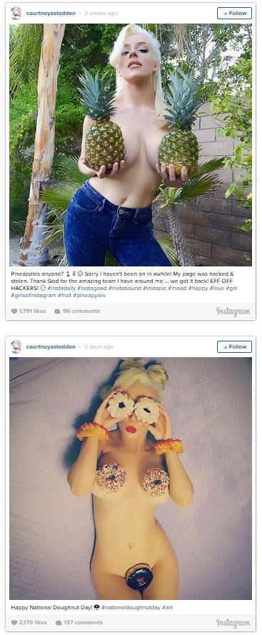Open the courtneyastodden username on the second post
Viewport: 262px width, 635px height.
tap(51, 346)
